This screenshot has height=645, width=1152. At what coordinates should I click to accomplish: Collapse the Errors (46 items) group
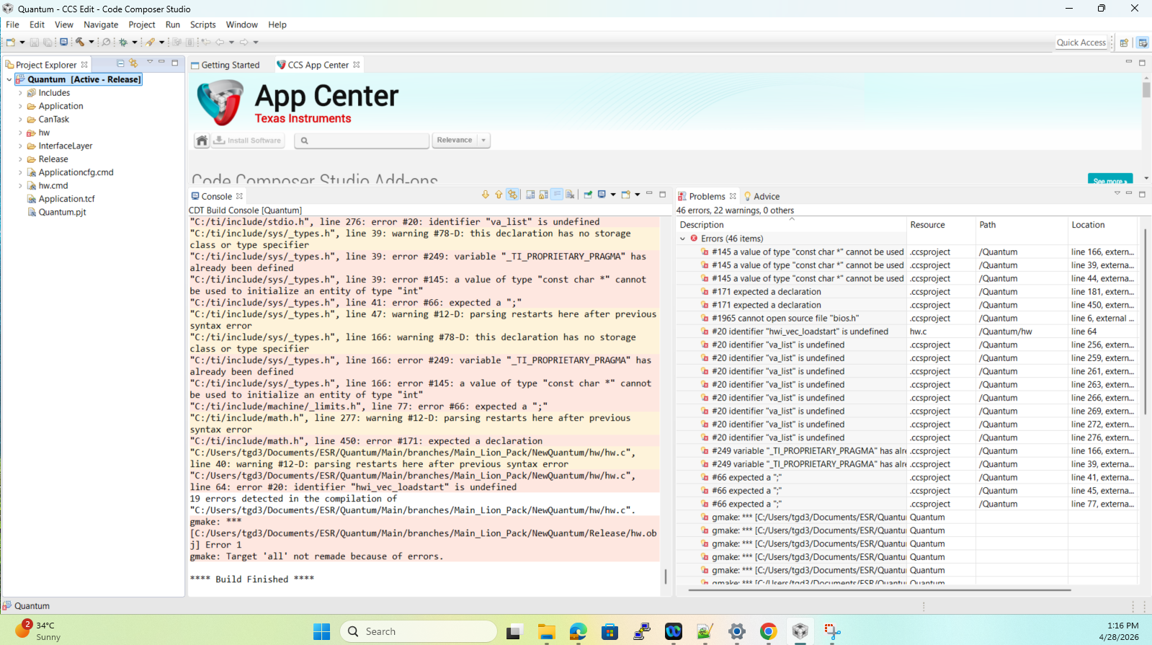683,239
